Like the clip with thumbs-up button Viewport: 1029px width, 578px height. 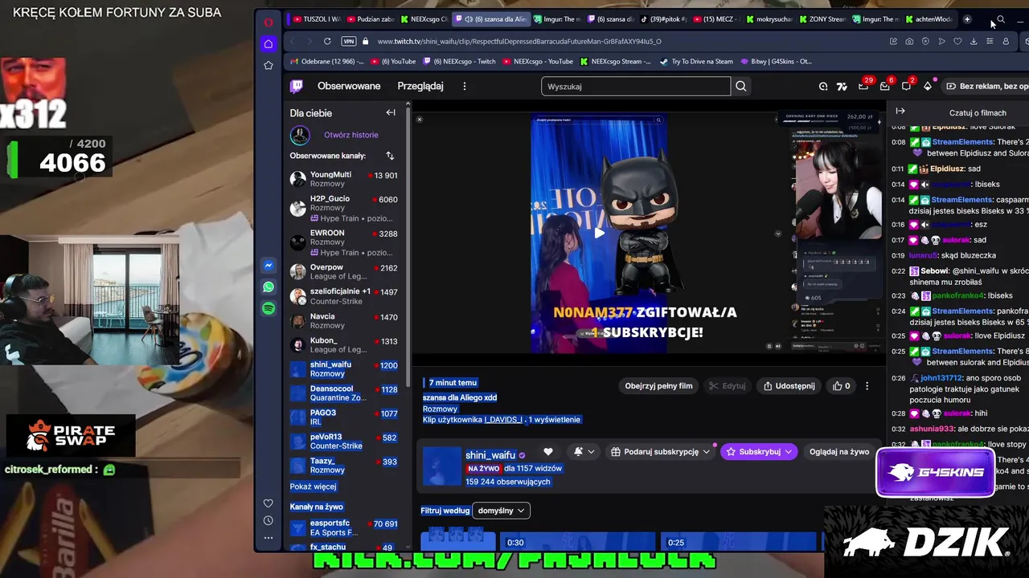(841, 386)
